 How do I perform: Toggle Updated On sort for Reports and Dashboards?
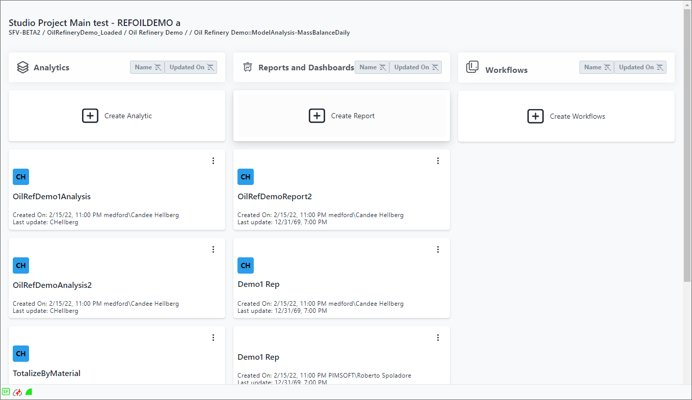coord(415,67)
